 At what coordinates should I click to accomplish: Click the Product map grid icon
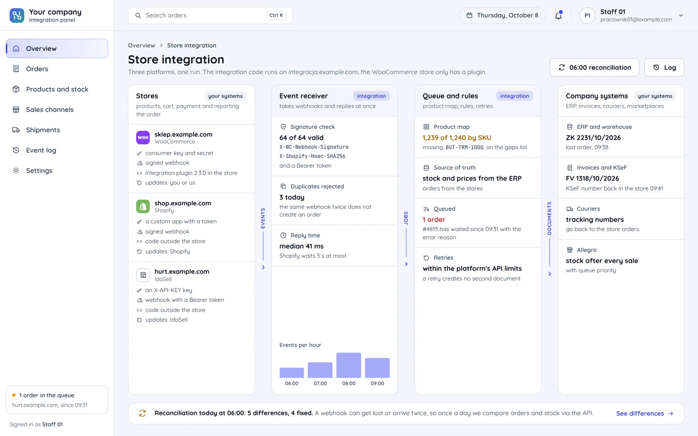point(426,127)
